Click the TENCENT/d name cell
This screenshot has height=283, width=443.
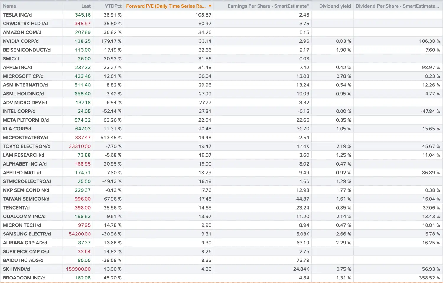click(x=16, y=208)
